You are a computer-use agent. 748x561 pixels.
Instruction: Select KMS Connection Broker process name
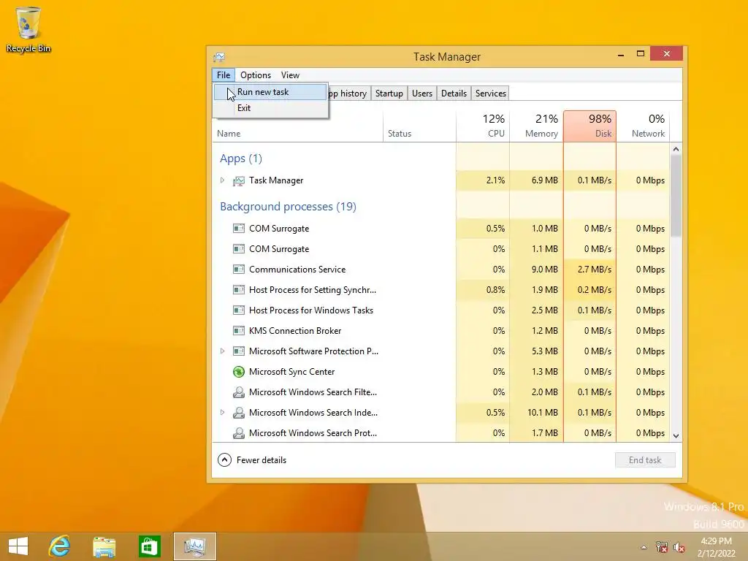click(x=295, y=331)
